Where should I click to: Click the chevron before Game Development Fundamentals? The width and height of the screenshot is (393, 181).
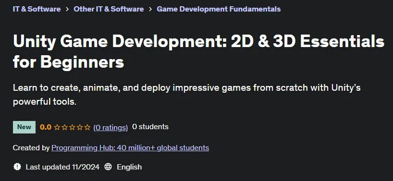(150, 9)
